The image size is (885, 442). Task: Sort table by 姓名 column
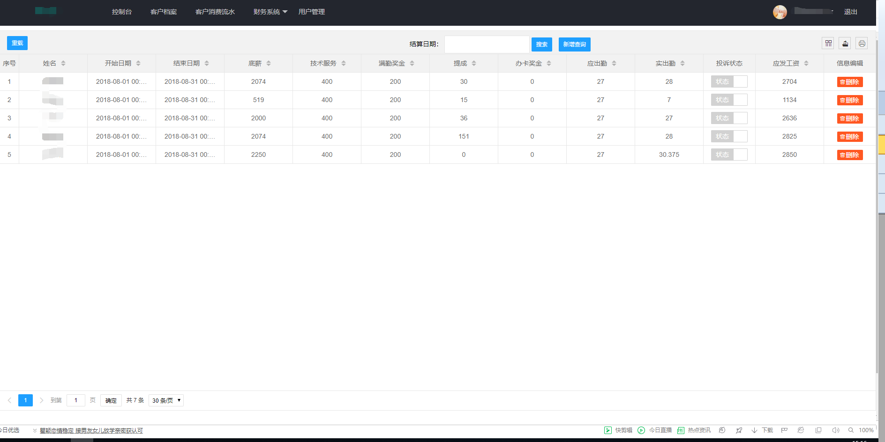pos(63,63)
